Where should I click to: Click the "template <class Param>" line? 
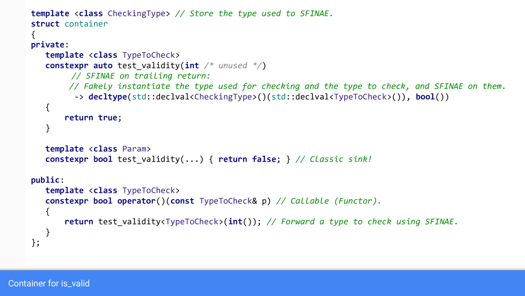98,149
